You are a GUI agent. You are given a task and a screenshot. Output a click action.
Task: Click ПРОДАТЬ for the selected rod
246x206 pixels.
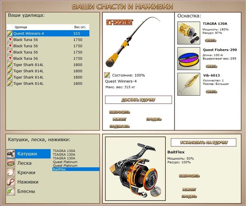[x=154, y=119]
